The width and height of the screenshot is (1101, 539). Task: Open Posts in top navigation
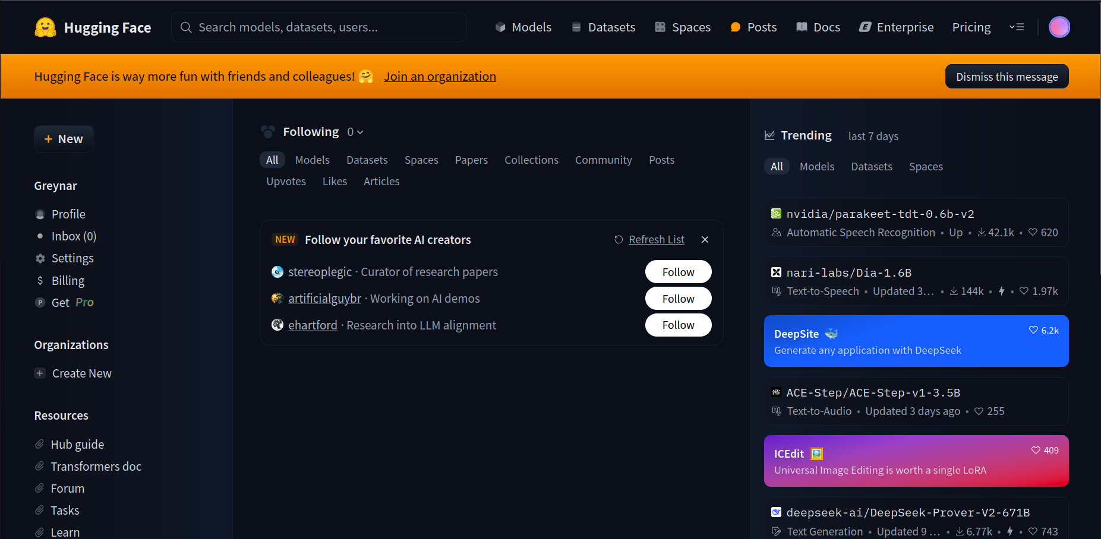pos(753,27)
